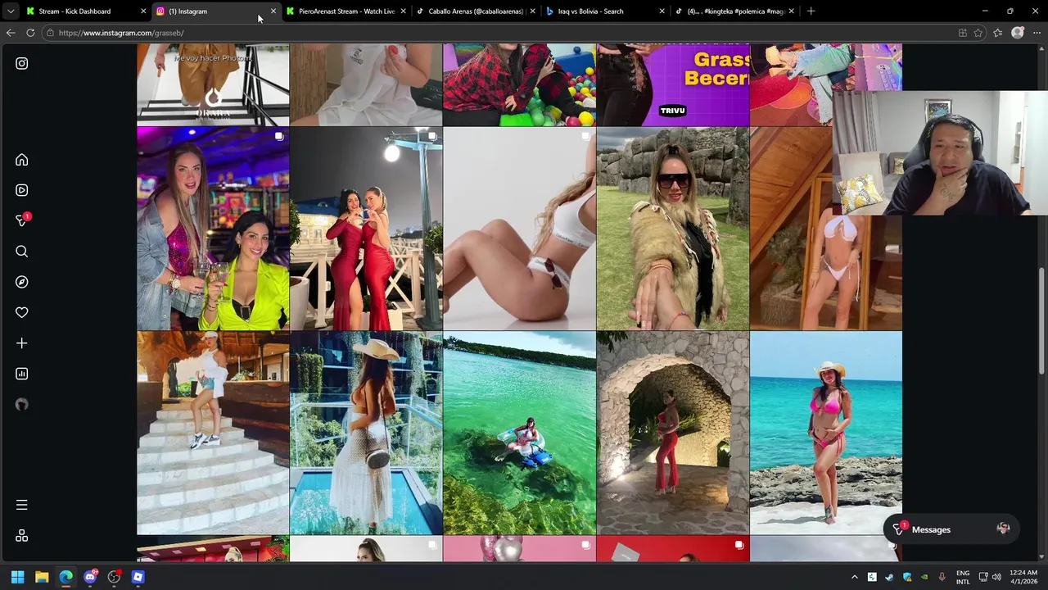Click the Instagram logo in the sidebar
1048x590 pixels.
(22, 63)
